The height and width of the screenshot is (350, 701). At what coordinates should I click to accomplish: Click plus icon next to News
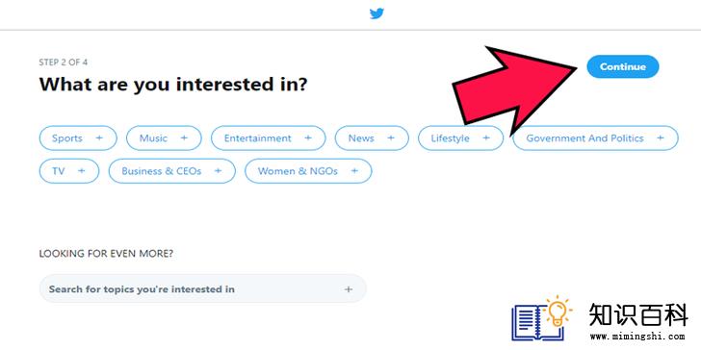(391, 137)
